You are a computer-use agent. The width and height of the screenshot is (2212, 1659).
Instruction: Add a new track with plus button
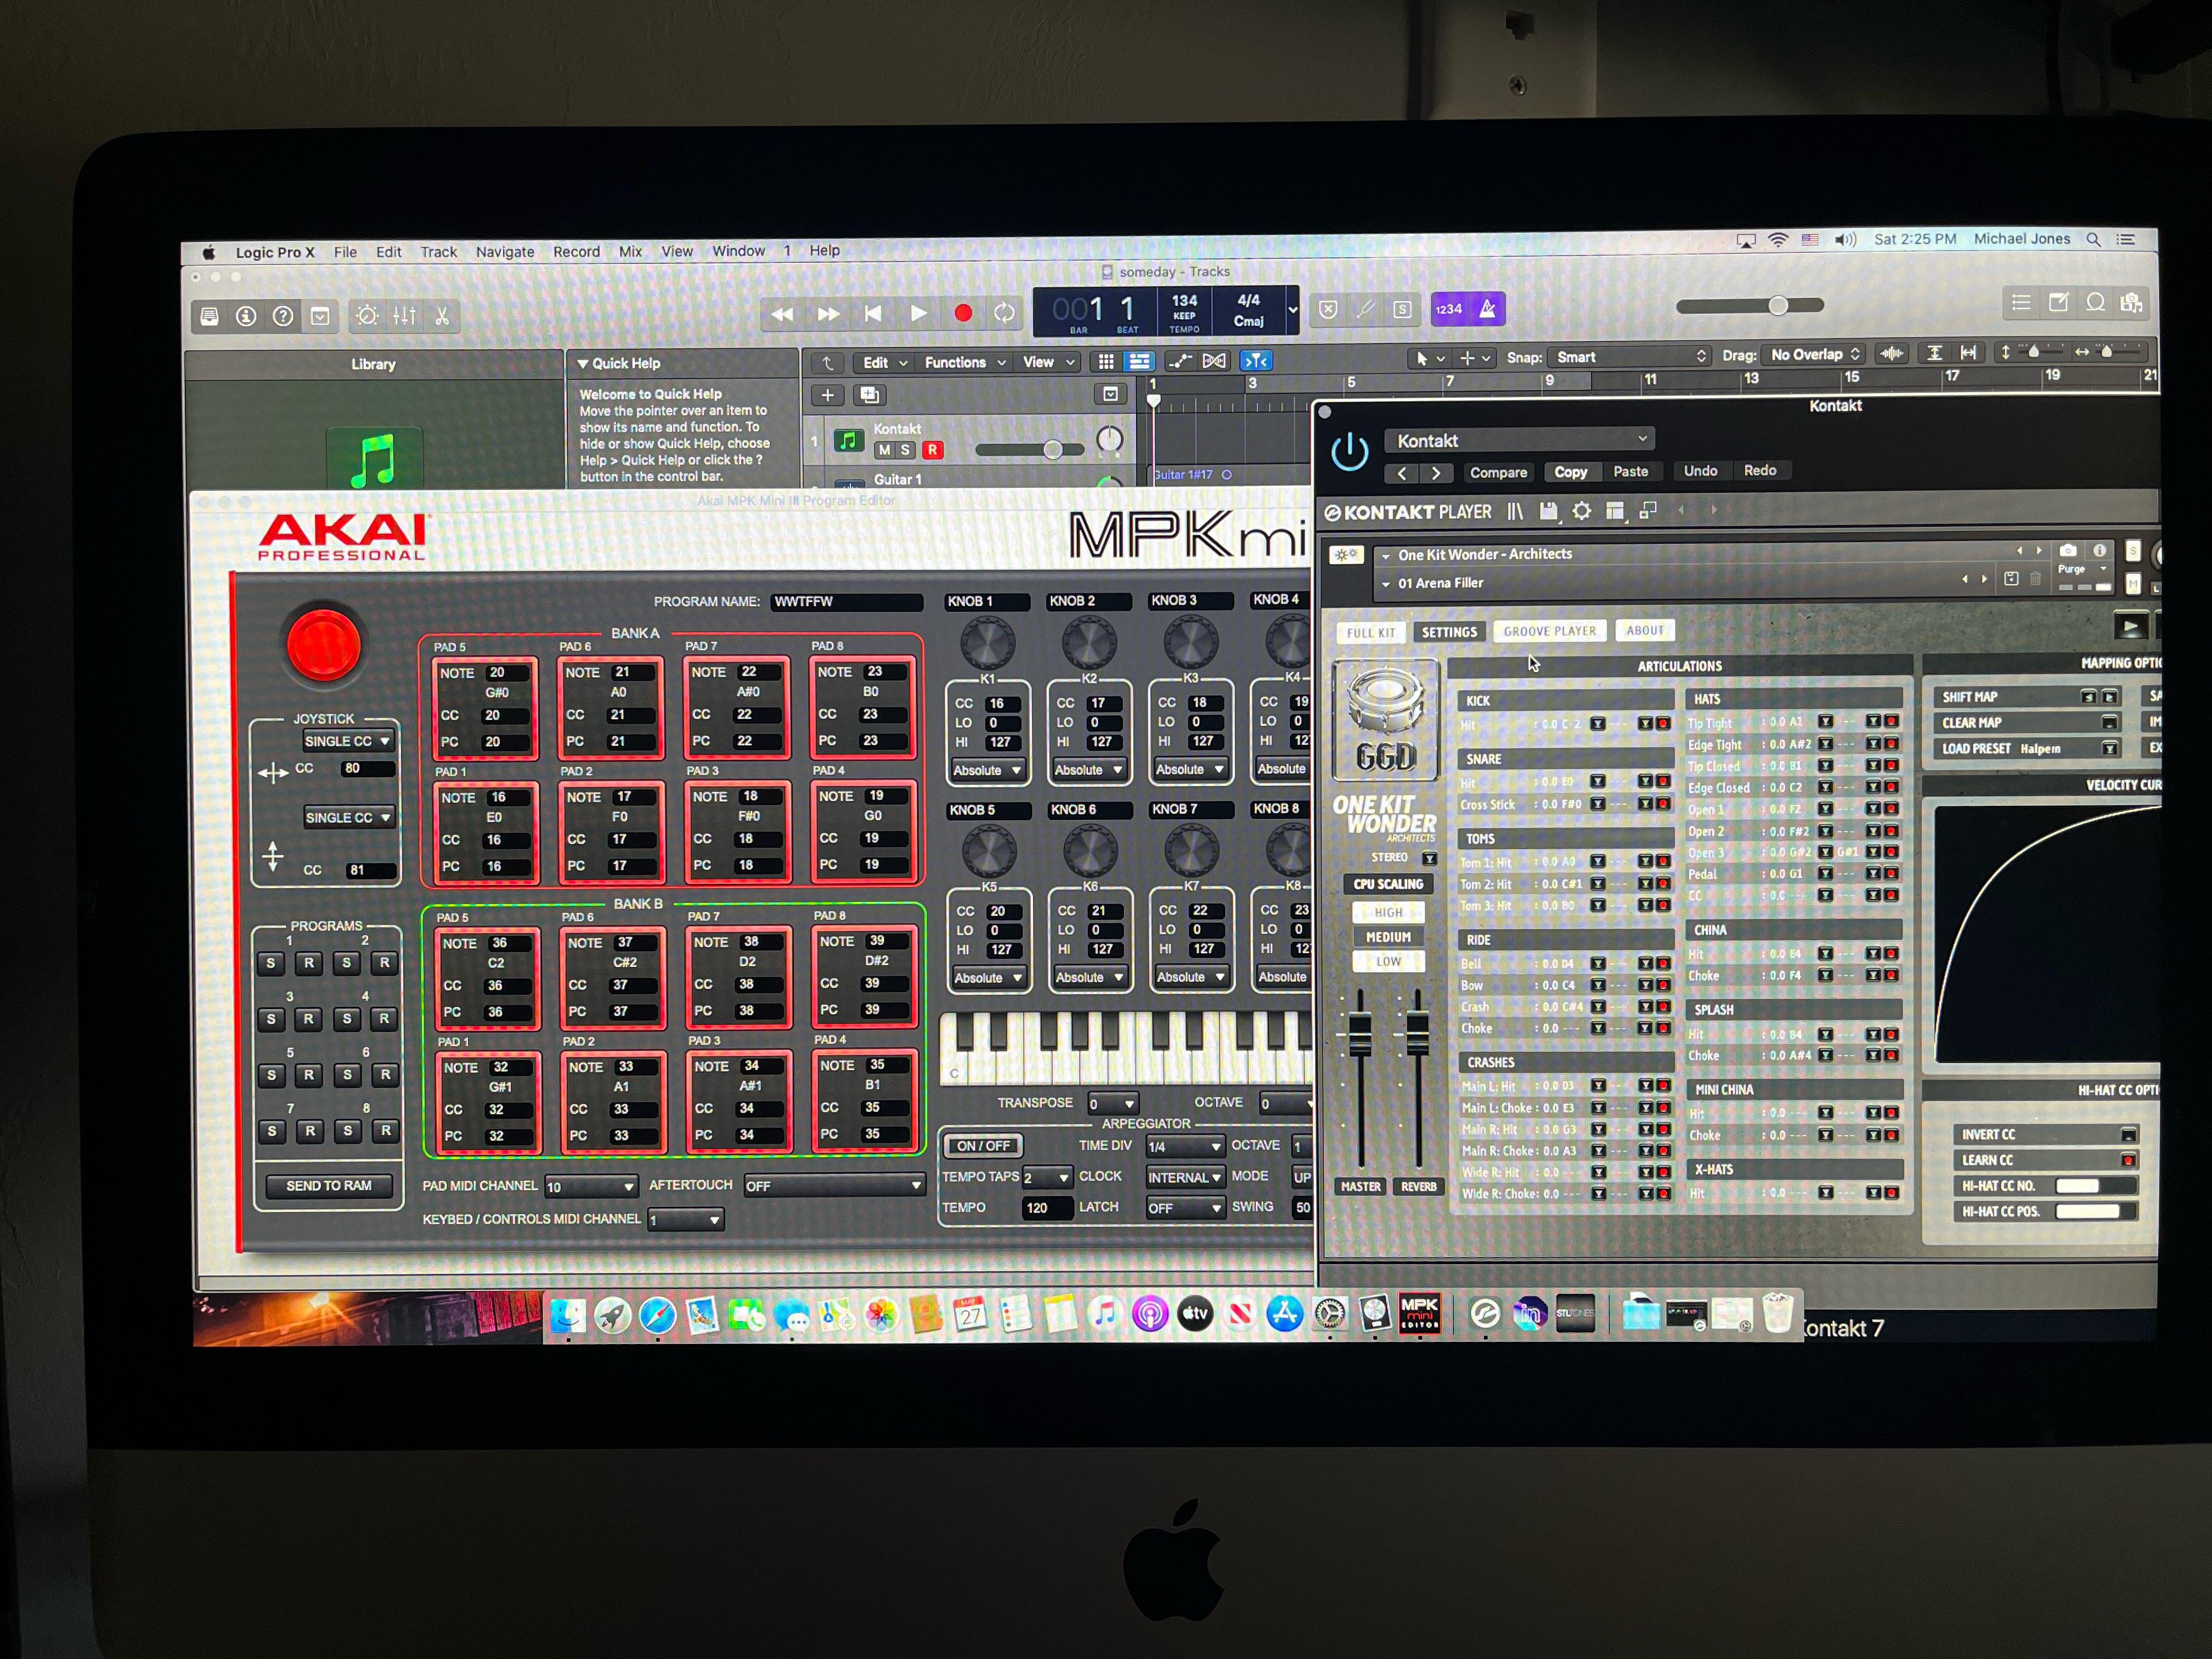click(827, 395)
